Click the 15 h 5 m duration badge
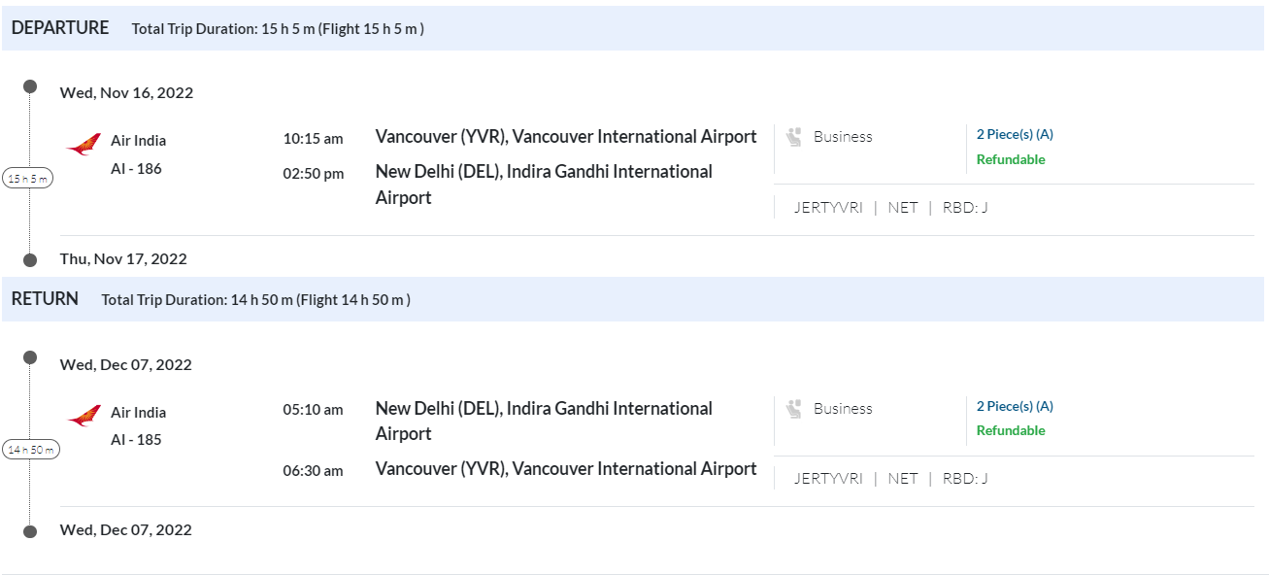Viewport: 1269px width, 575px height. (28, 179)
